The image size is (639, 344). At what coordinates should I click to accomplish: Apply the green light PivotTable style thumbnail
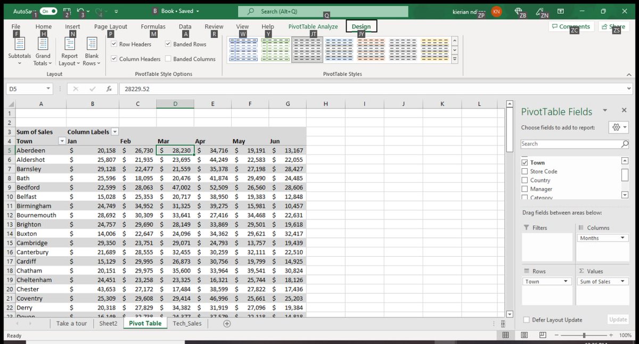click(274, 50)
